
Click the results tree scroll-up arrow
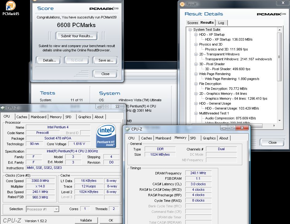click(x=280, y=30)
